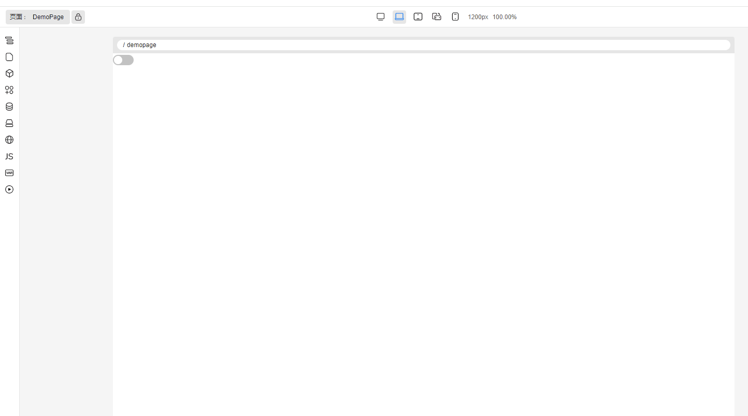This screenshot has width=748, height=416.
Task: Open the page management icon in sidebar
Action: click(9, 57)
